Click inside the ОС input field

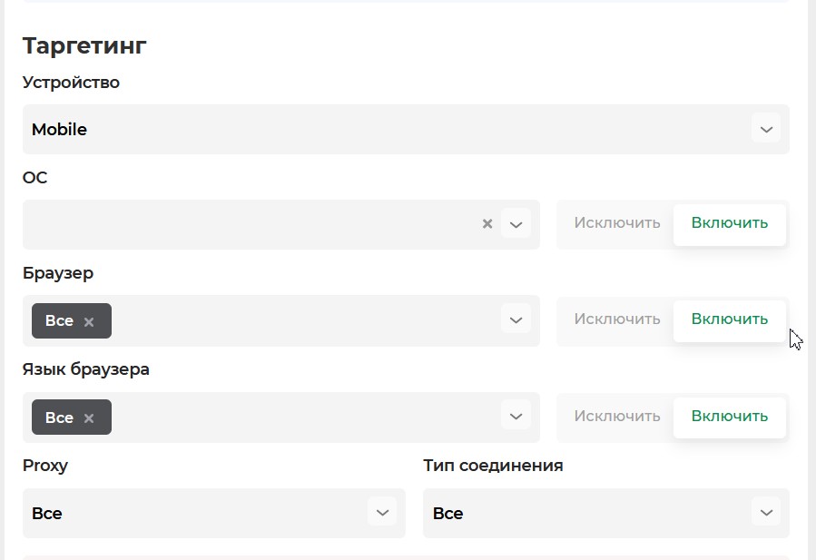[x=245, y=224]
